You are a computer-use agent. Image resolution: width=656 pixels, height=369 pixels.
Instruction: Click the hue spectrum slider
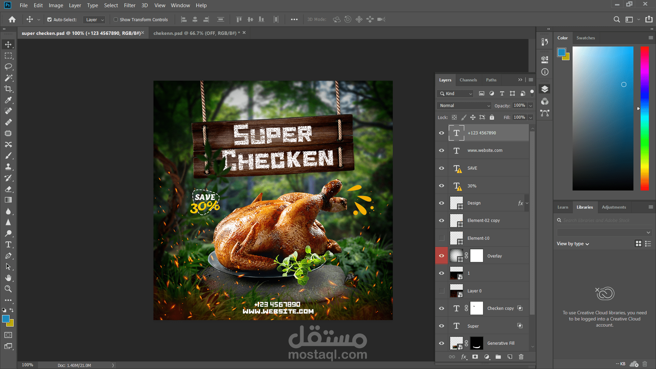[x=644, y=118]
